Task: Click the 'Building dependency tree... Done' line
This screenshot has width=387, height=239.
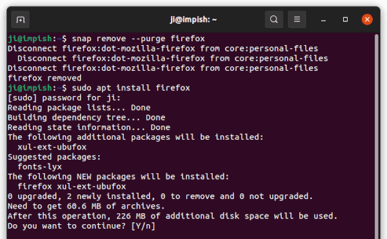Action: coord(86,117)
